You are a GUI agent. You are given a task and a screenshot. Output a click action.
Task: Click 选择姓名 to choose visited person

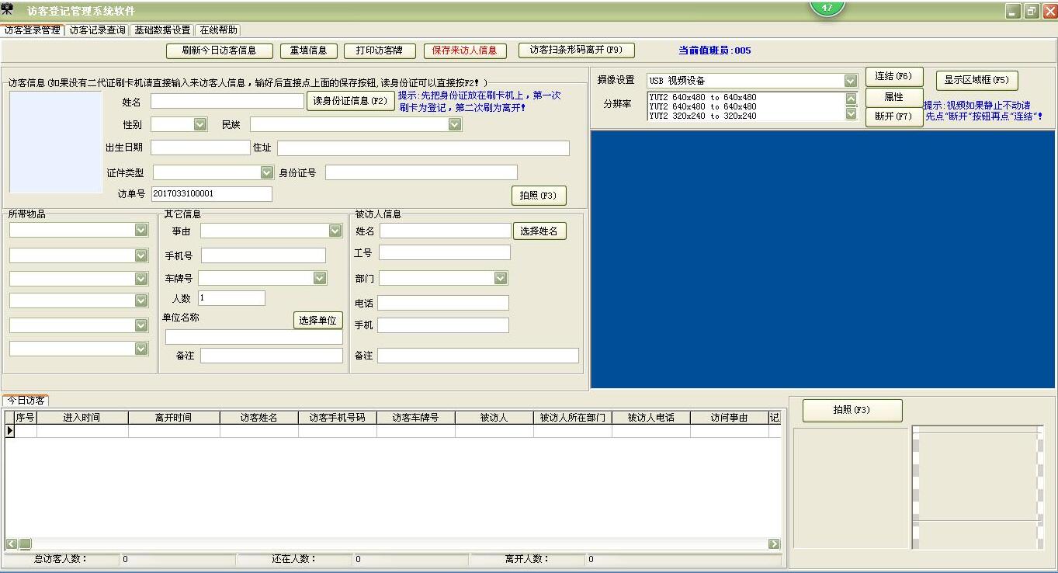539,231
